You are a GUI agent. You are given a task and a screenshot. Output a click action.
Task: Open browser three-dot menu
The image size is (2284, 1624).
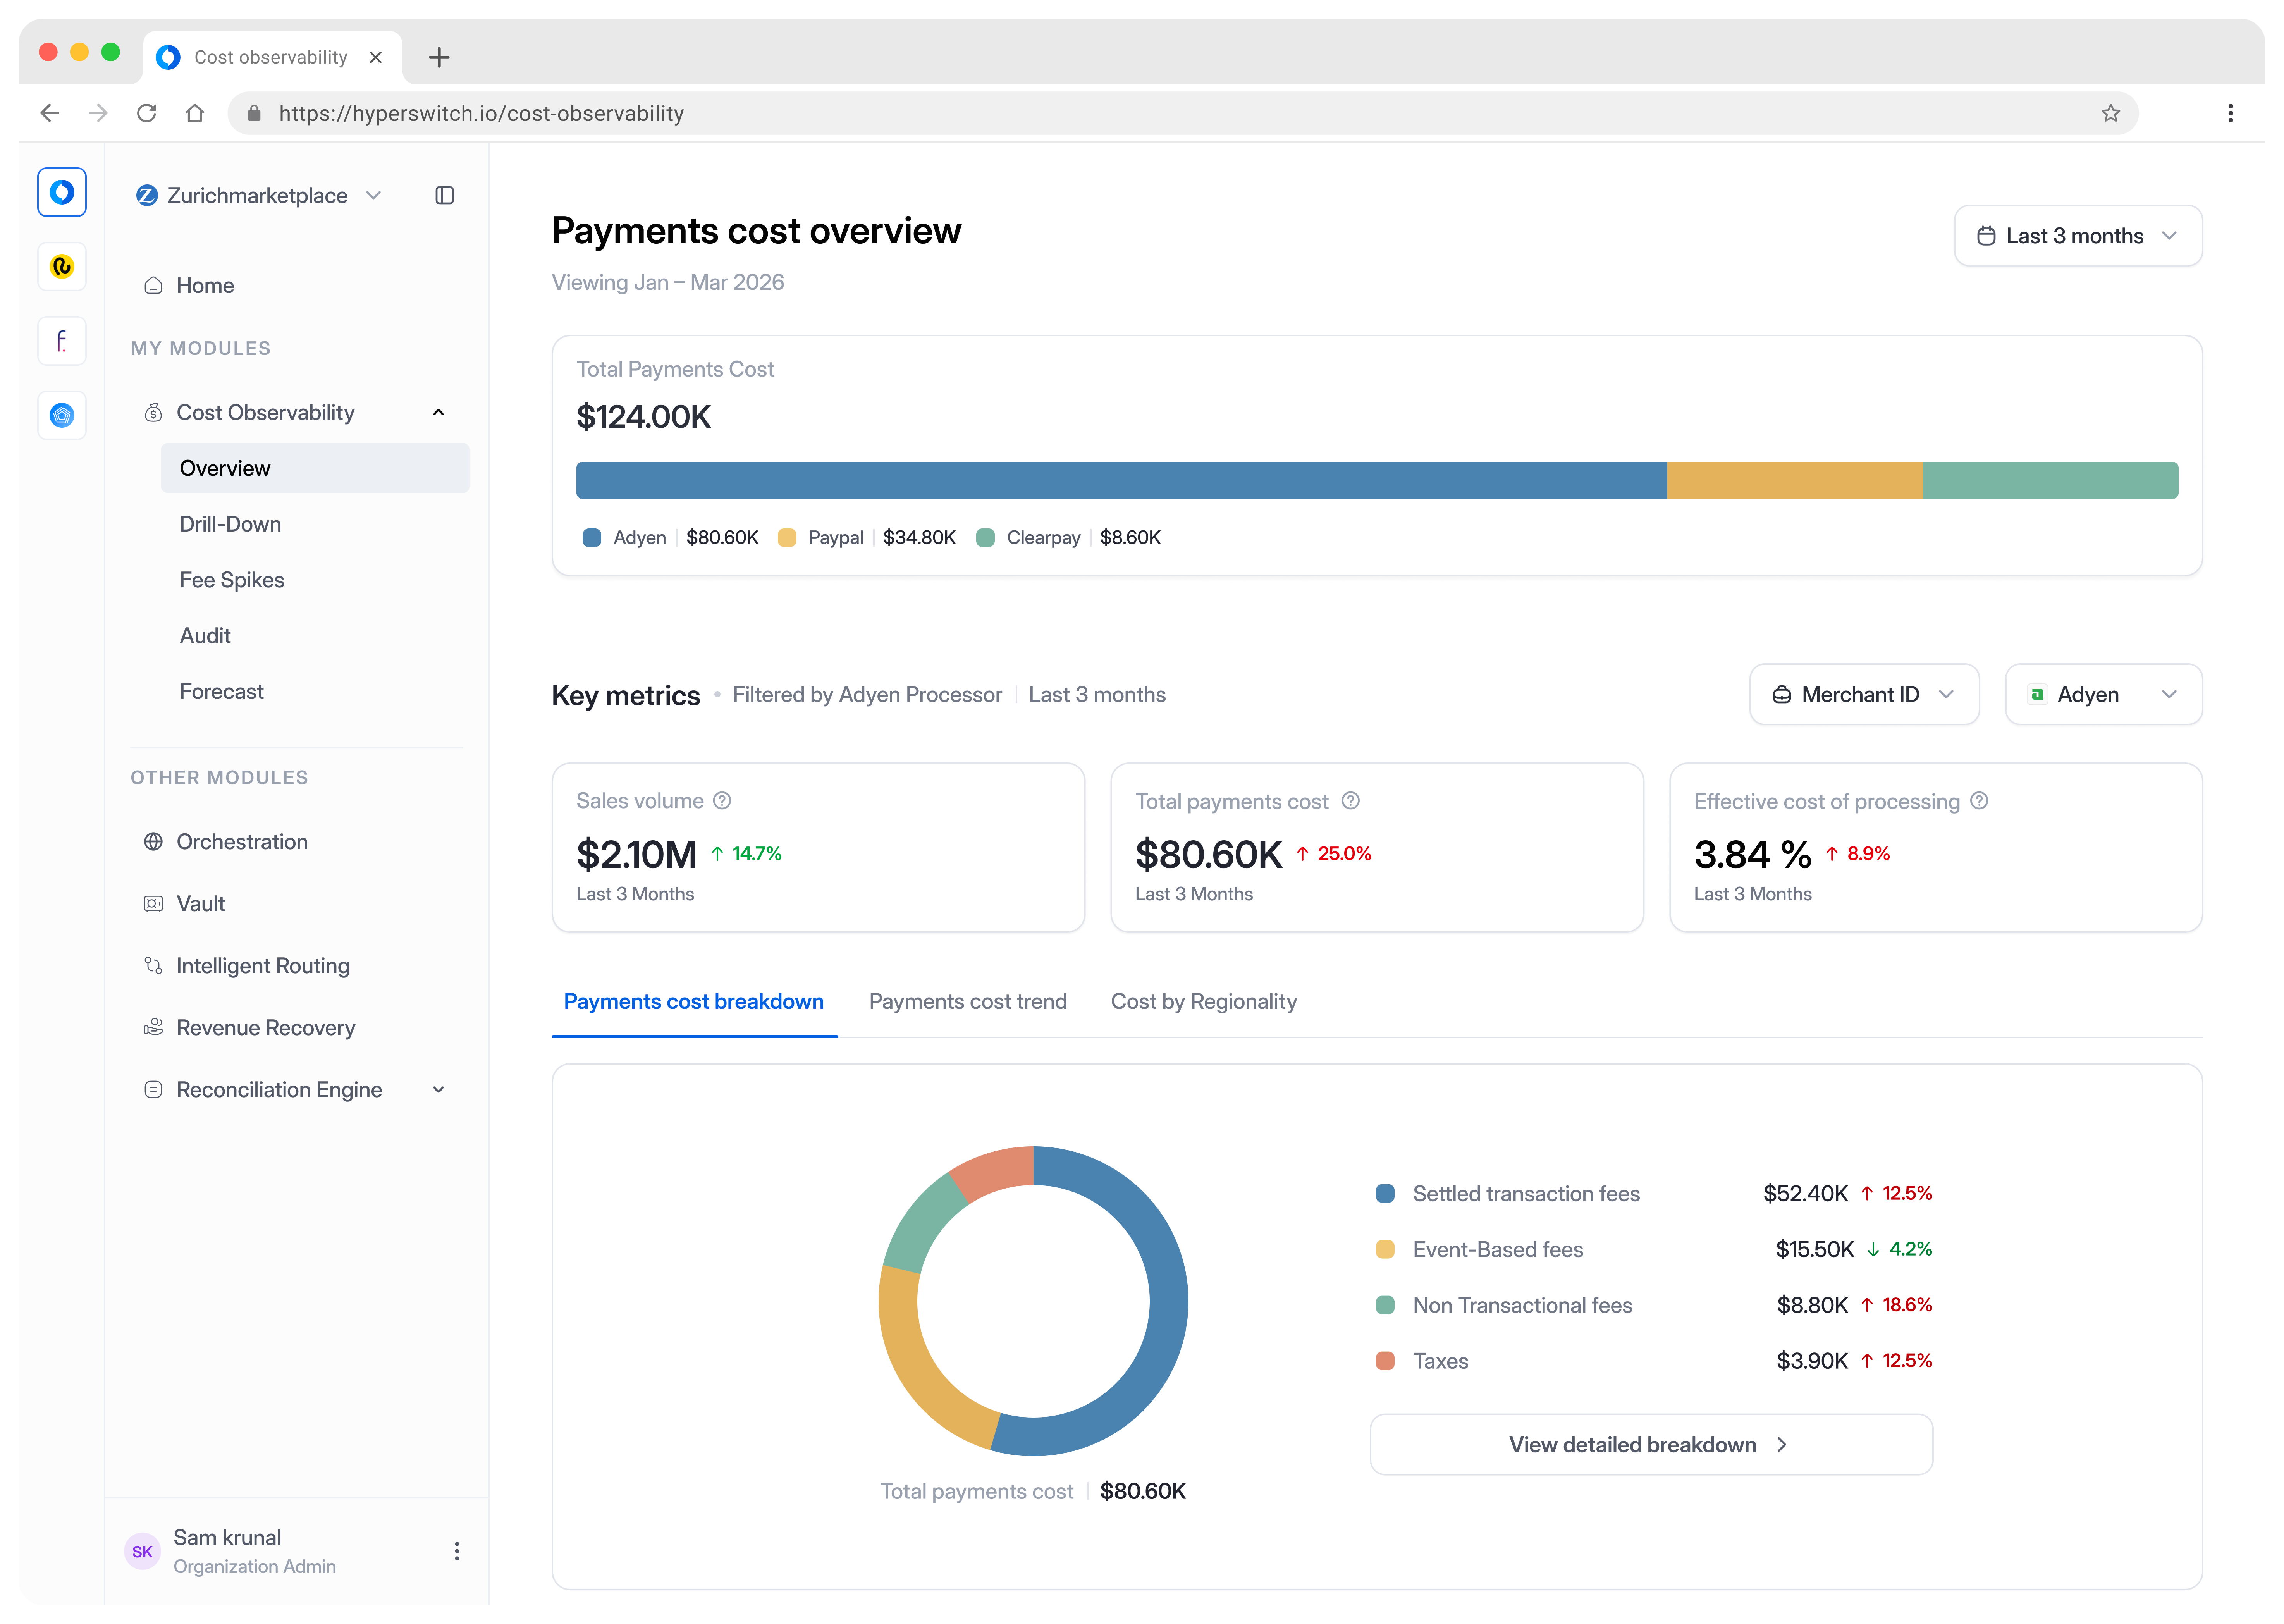2230,113
